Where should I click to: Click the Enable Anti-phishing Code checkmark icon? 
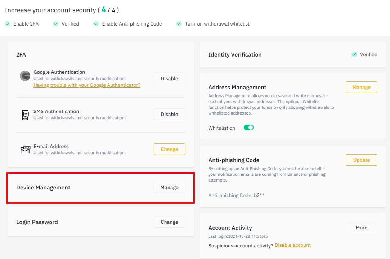coord(96,24)
